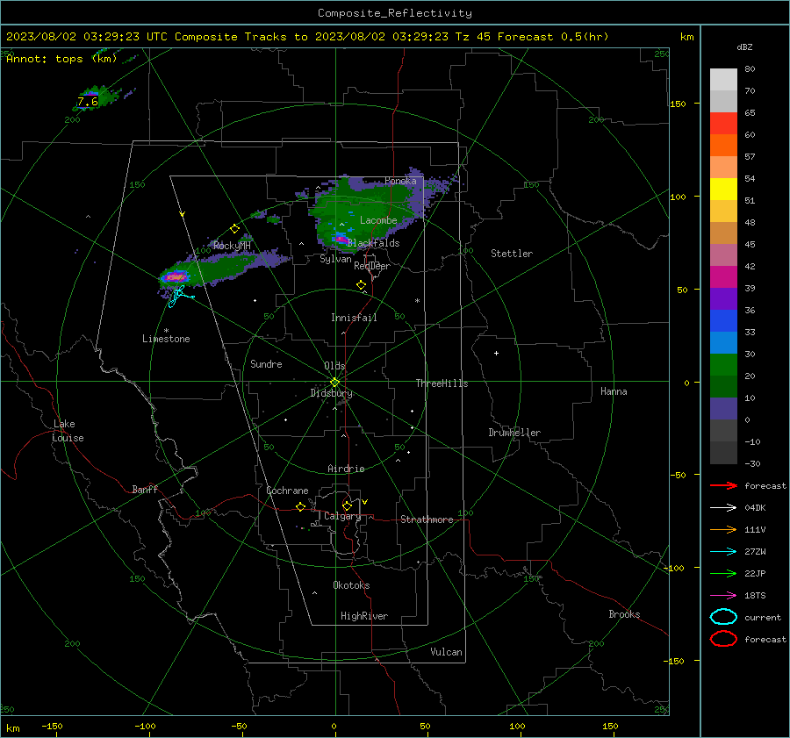Viewport: 790px width, 738px height.
Task: Click the dBZ legend heading
Action: tap(744, 47)
